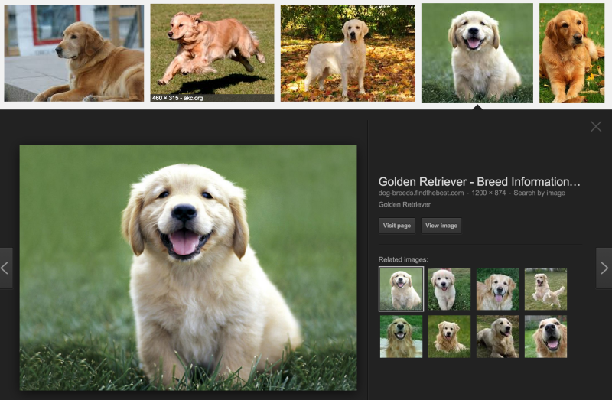
Task: Go to the previous image with left arrow
Action: pos(5,268)
